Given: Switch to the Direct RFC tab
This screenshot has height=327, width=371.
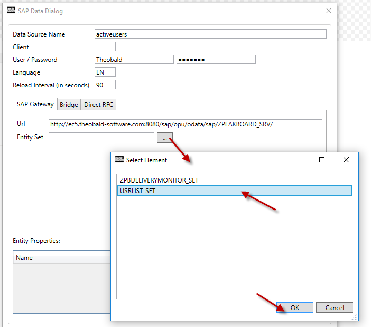Looking at the screenshot, I should [x=98, y=105].
